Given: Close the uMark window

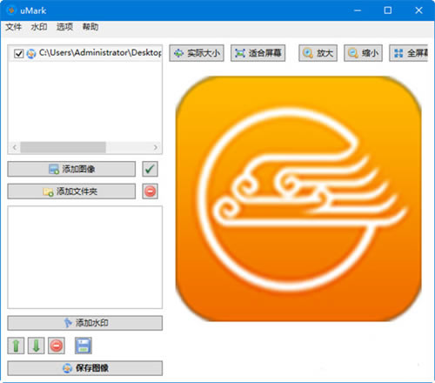Looking at the screenshot, I should [x=418, y=10].
